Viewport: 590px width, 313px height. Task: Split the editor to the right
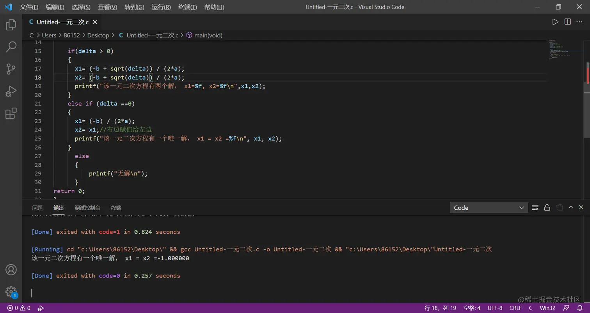[x=567, y=22]
